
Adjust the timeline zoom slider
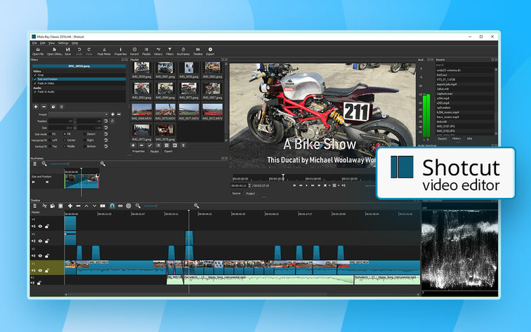click(150, 206)
